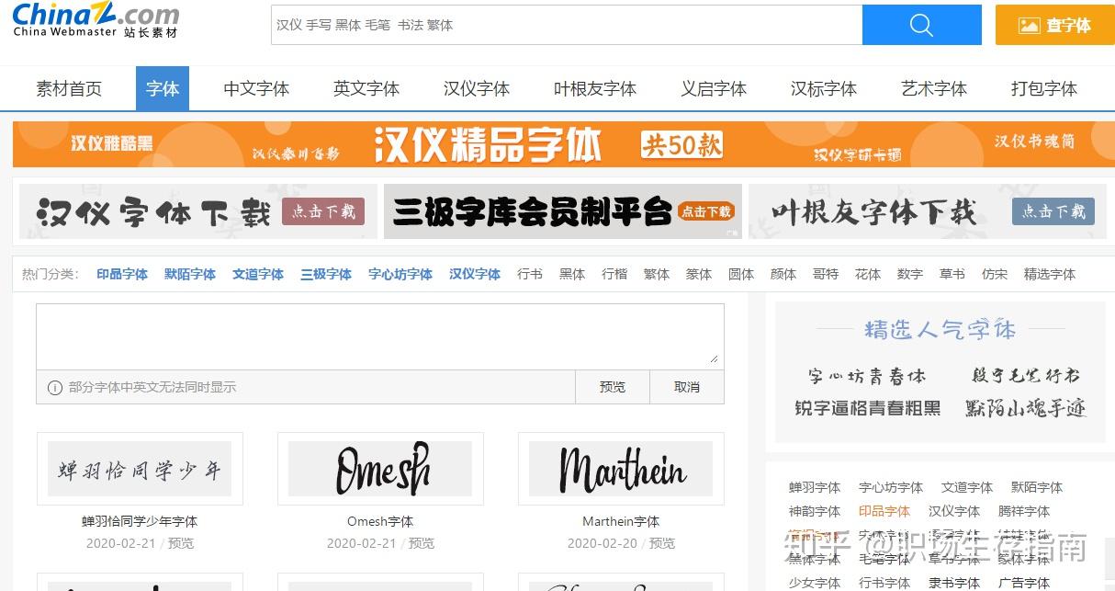Image resolution: width=1115 pixels, height=591 pixels.
Task: Click 预览 under Marthein字体
Action: coord(662,543)
